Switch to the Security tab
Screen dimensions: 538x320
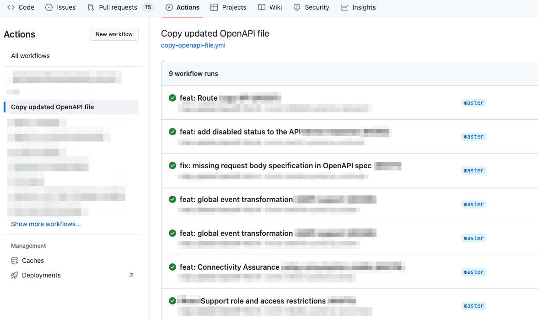coord(312,7)
